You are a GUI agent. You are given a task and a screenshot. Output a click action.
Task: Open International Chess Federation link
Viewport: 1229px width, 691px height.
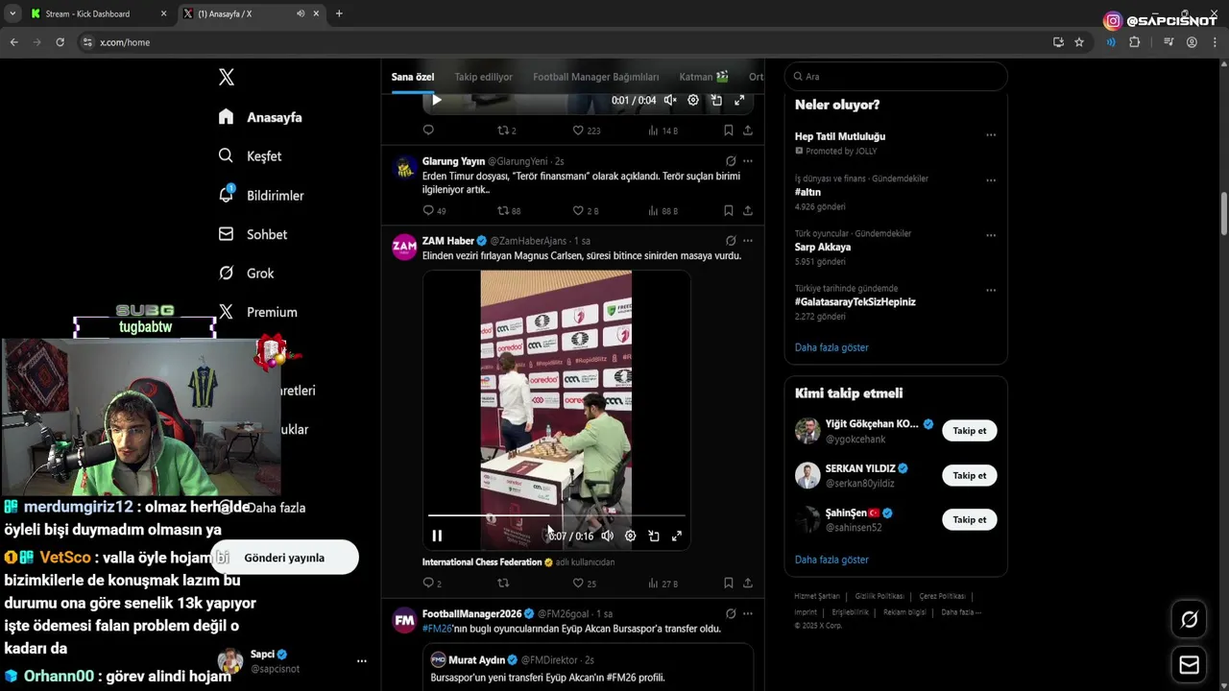point(482,562)
